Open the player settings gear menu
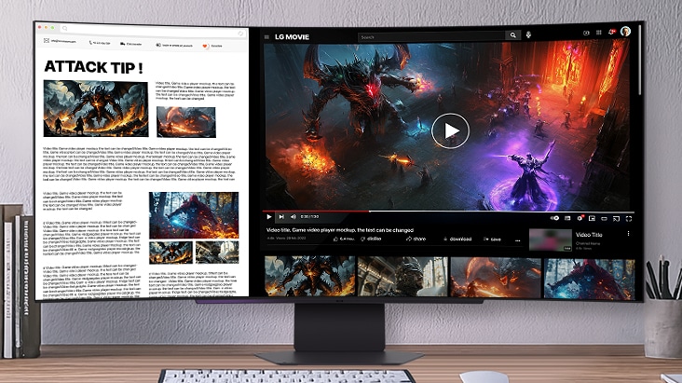 tap(580, 217)
